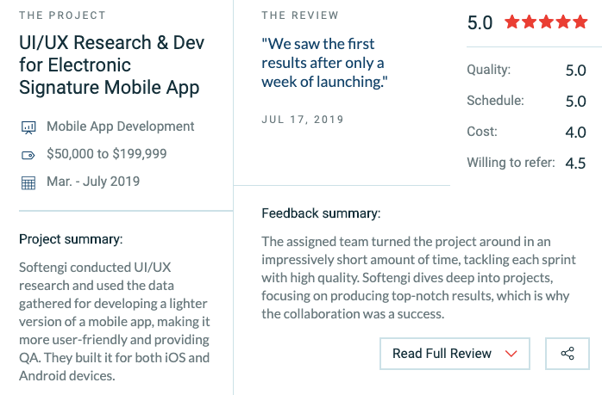
Task: Click the $50,000 to $199,999 budget text
Action: (107, 154)
